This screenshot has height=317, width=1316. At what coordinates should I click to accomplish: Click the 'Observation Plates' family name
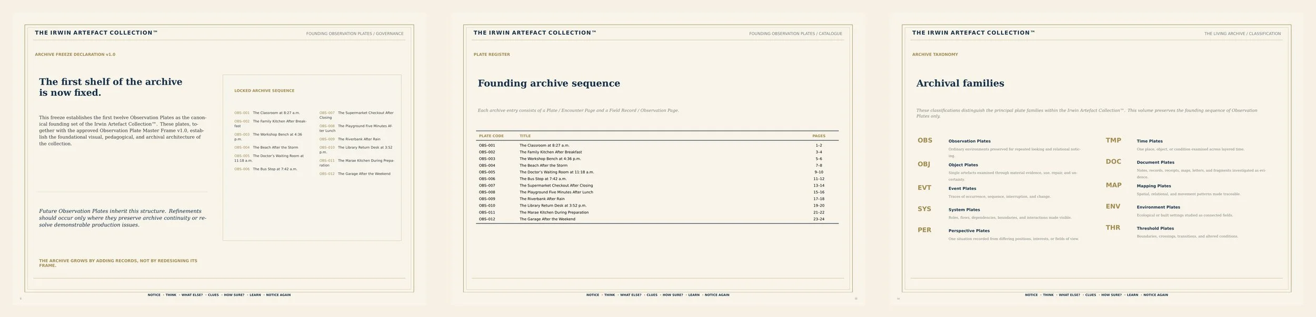970,141
